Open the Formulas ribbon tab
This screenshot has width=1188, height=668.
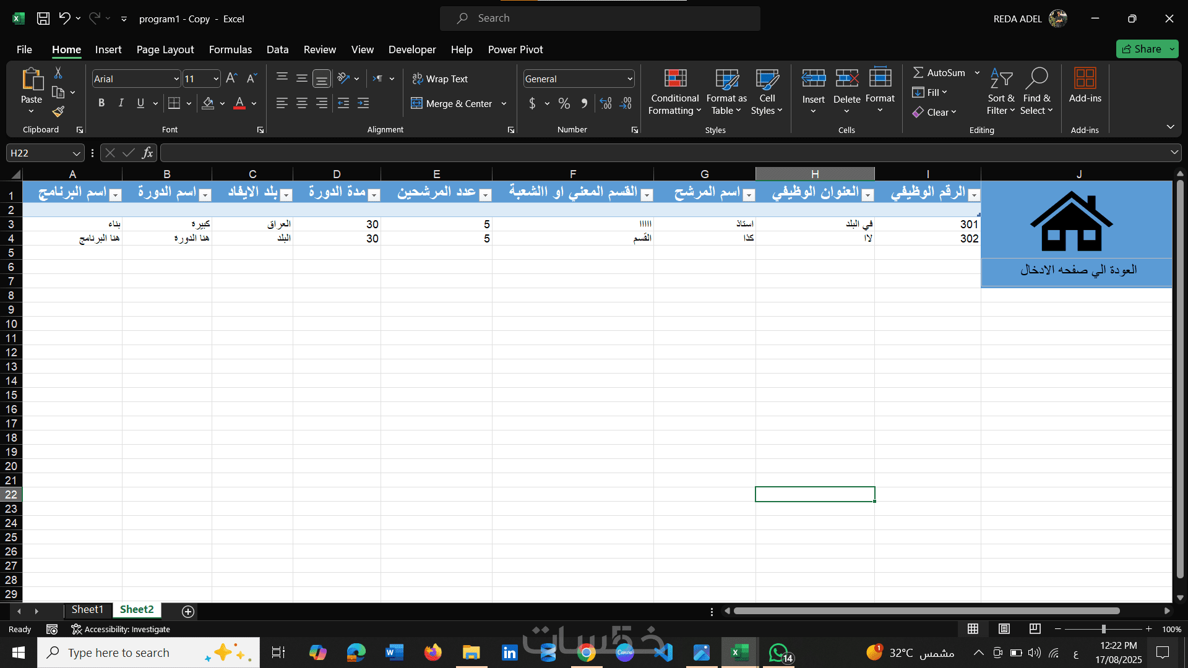click(x=230, y=49)
